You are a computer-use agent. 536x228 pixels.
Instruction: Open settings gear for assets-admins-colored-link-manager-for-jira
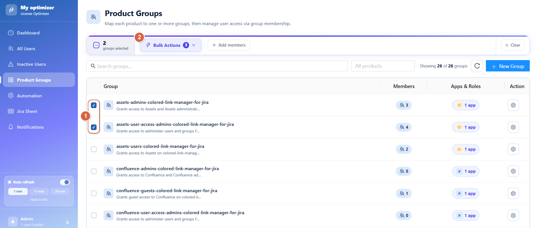pyautogui.click(x=513, y=105)
